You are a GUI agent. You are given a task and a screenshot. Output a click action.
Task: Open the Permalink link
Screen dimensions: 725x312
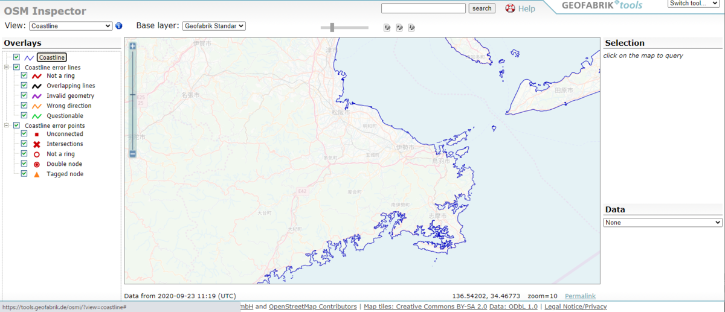tap(580, 296)
